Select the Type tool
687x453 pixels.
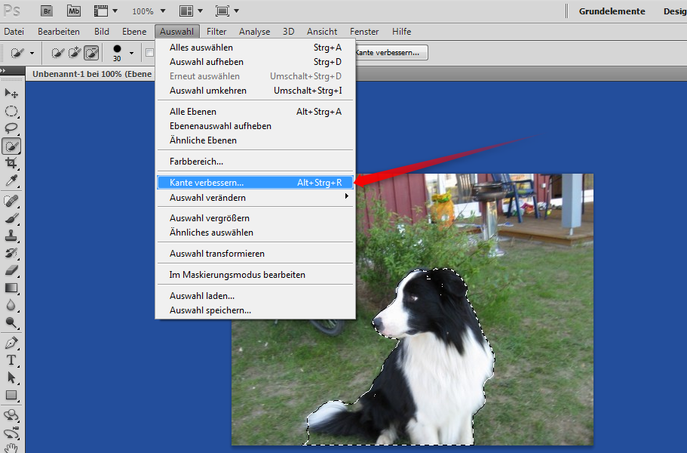click(x=12, y=360)
